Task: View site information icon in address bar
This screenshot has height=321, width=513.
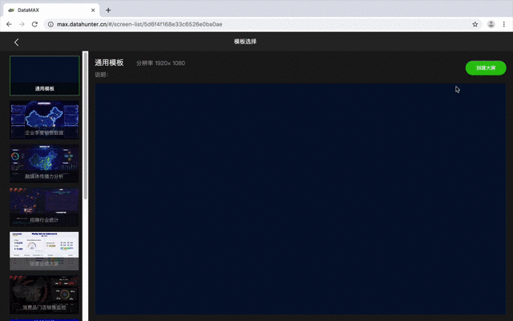Action: 50,24
